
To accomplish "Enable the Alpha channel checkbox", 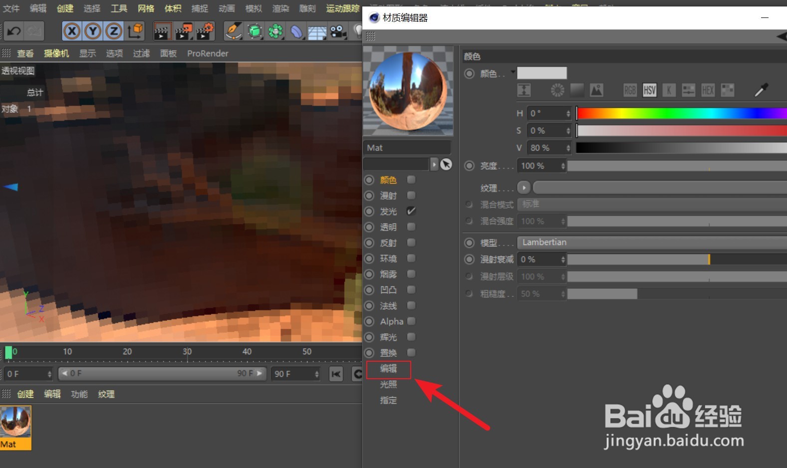I will 411,321.
